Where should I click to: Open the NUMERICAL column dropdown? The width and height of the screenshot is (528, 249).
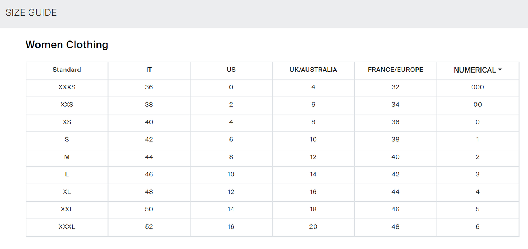click(x=478, y=70)
